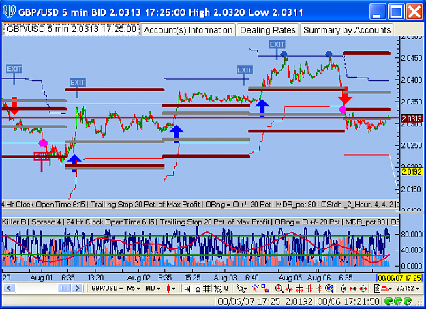This screenshot has width=426, height=309.
Task: Click current price label 2.0313 on axis
Action: (412, 119)
